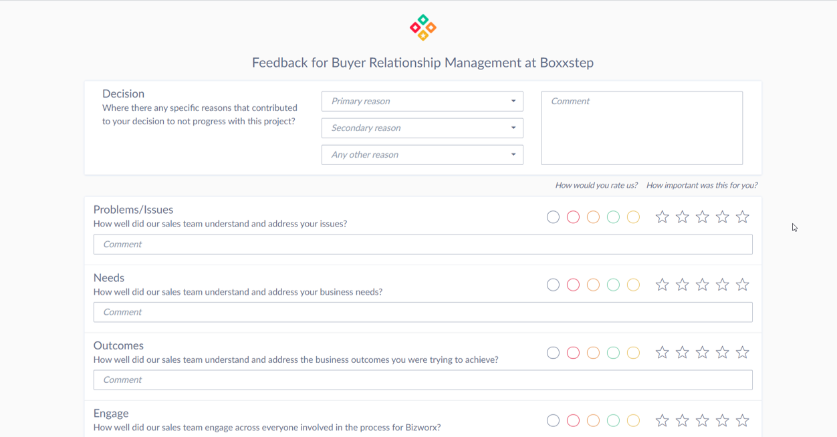Click the Boxxstep diamond logo

click(423, 27)
